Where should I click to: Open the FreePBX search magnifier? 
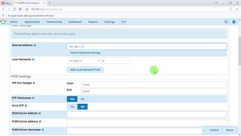(x=226, y=22)
